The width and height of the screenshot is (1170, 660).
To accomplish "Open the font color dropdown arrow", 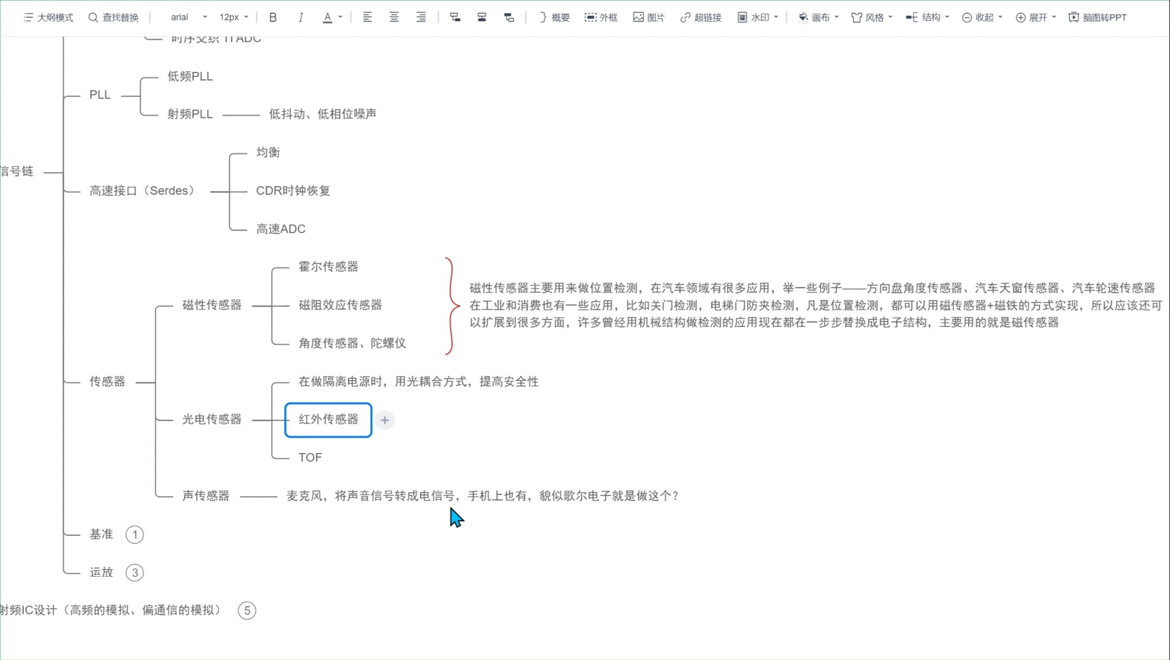I will coord(340,17).
